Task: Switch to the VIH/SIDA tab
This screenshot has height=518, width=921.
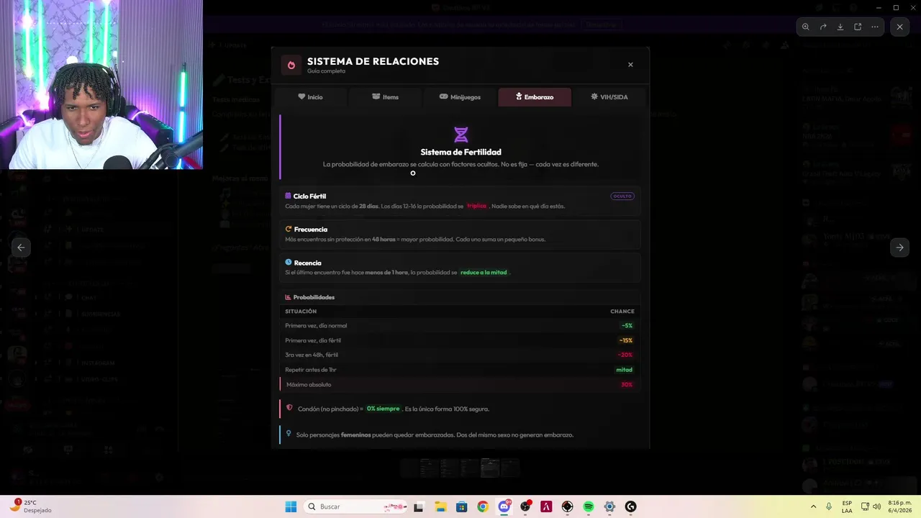Action: [x=609, y=97]
